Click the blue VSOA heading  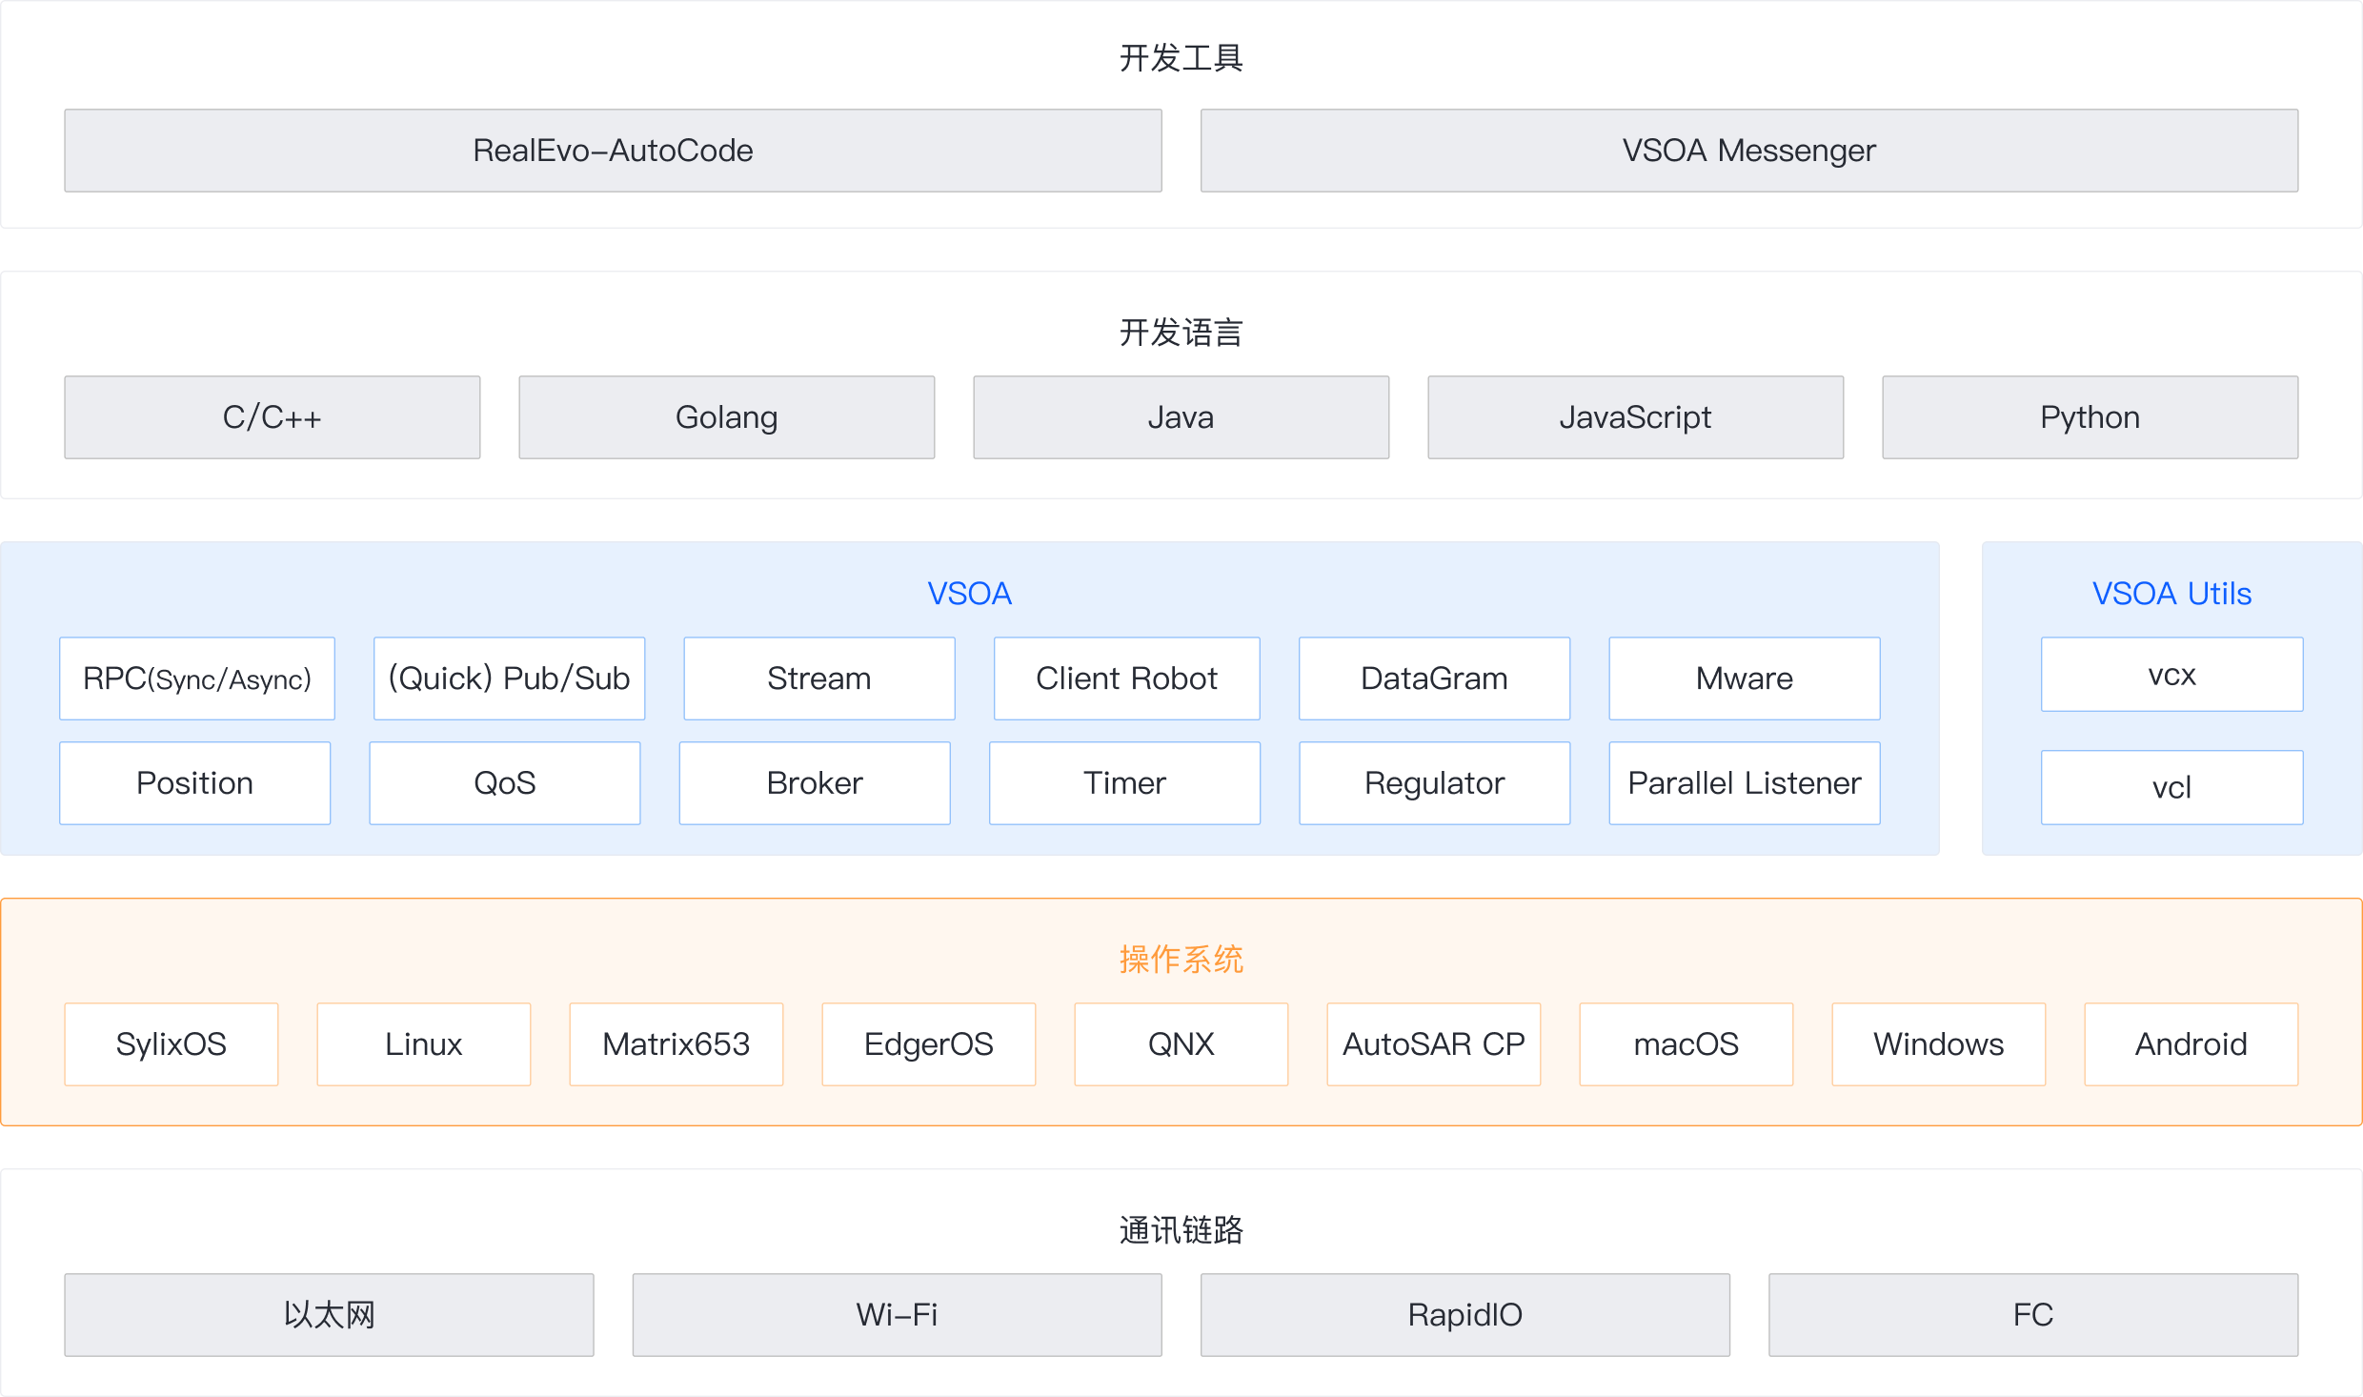tap(970, 594)
